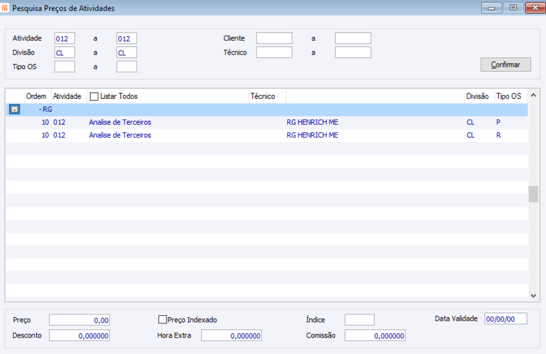Click RG HENRICH ME in Tipo P row
Viewport: 546px width, 354px height.
tap(313, 122)
